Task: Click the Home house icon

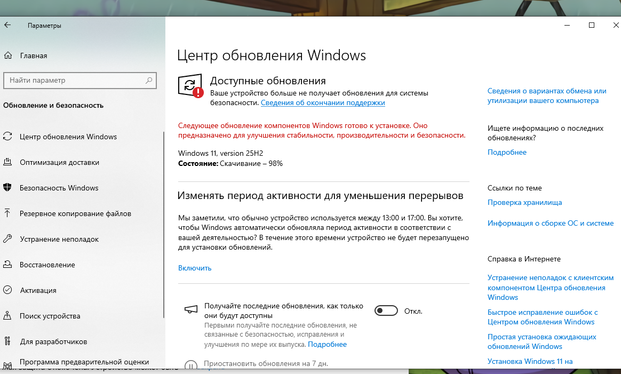Action: 8,55
